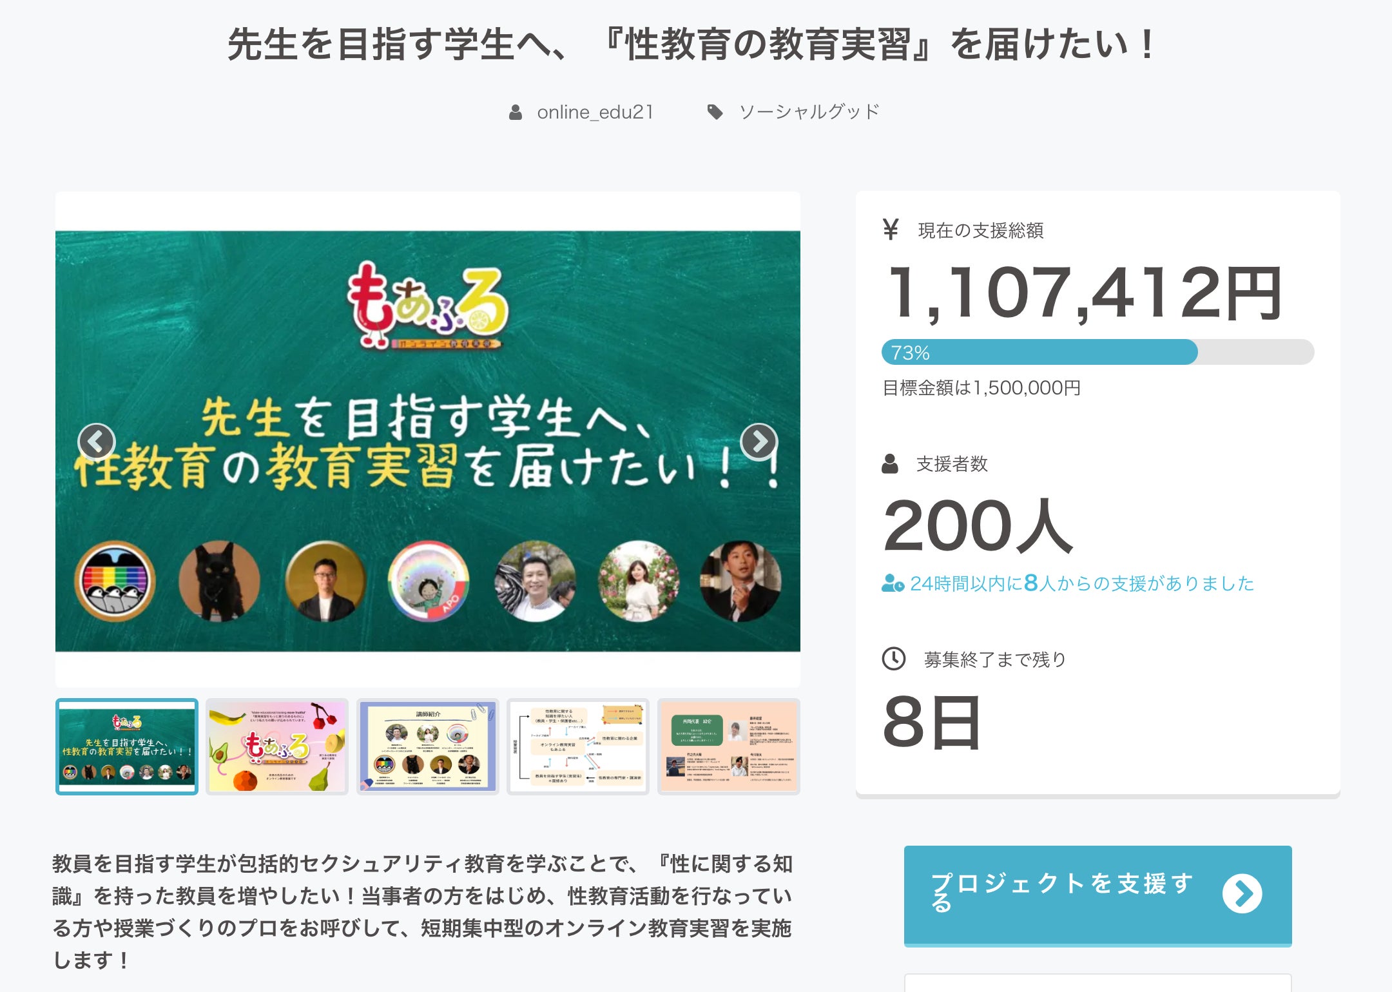The height and width of the screenshot is (992, 1392).
Task: Click the tag icon beside ソーシャルグッド
Action: pyautogui.click(x=715, y=112)
